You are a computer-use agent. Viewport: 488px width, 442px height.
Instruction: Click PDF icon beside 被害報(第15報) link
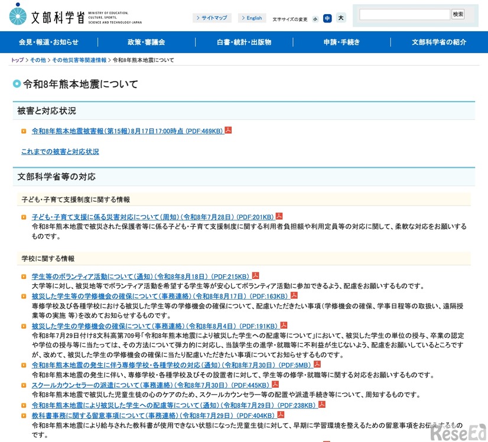tap(228, 130)
